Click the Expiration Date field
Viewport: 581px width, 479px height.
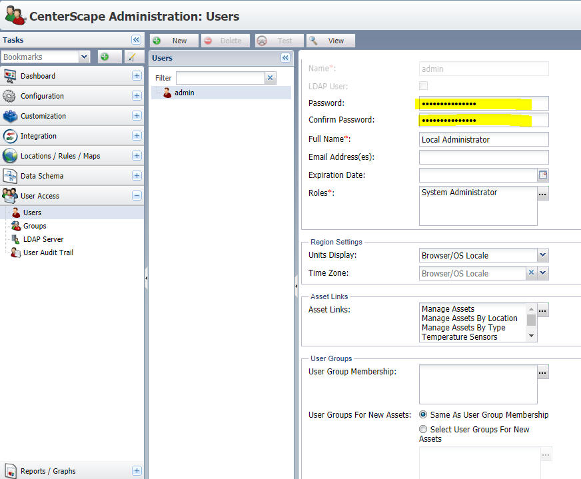(478, 175)
